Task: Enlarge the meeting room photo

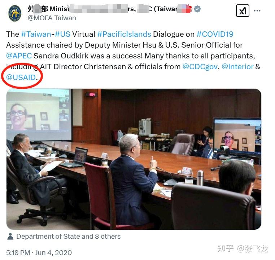Action: 134,159
